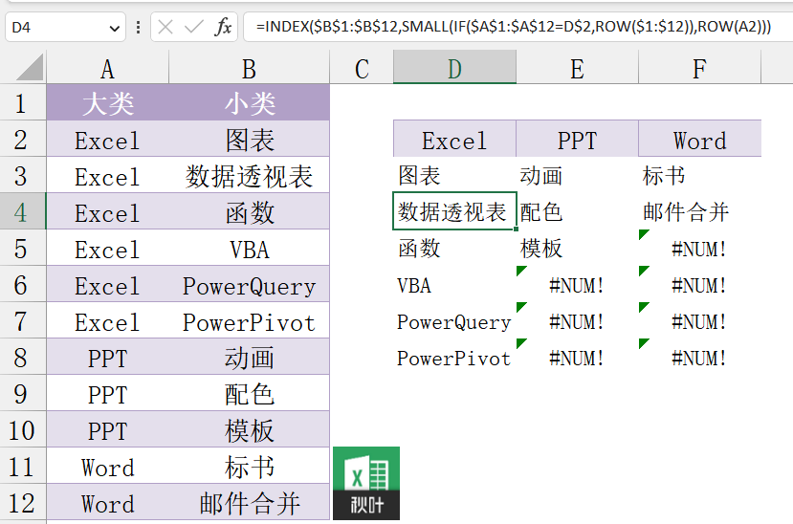793x524 pixels.
Task: Select row 9 header
Action: click(x=23, y=394)
